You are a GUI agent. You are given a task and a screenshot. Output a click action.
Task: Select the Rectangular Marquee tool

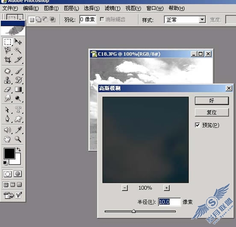click(8, 42)
